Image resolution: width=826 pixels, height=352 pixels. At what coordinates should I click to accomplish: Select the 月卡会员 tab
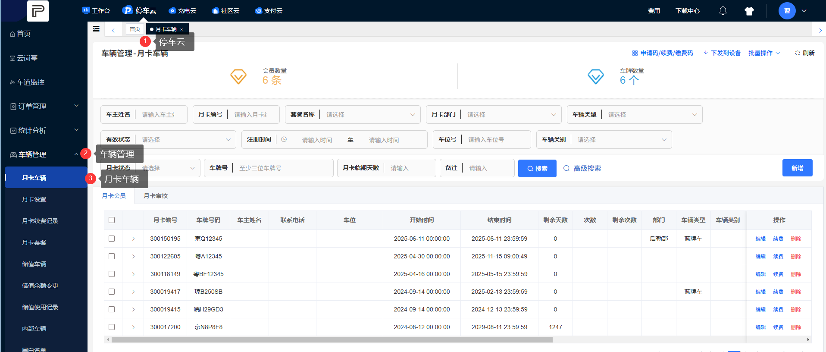click(x=114, y=196)
